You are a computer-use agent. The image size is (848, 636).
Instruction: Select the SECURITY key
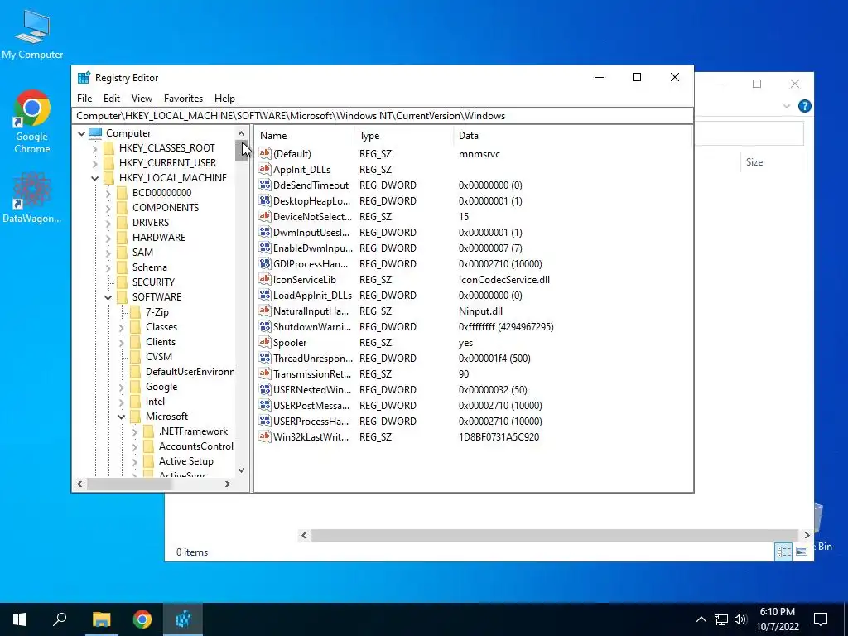click(153, 282)
